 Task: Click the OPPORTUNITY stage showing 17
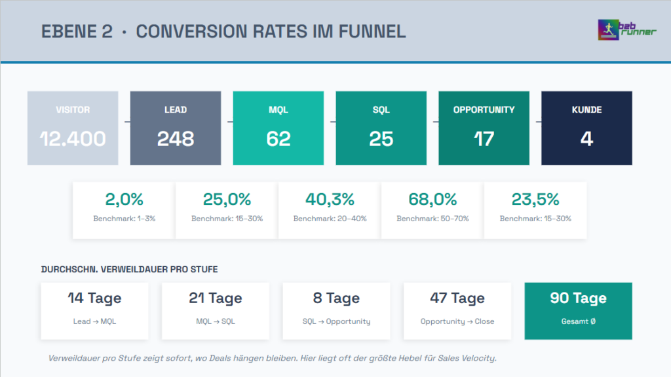point(484,128)
